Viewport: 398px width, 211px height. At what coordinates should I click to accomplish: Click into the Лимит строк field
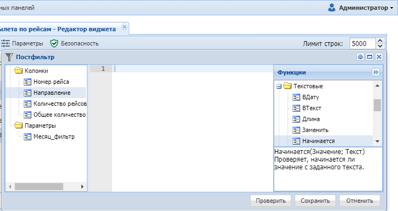362,43
